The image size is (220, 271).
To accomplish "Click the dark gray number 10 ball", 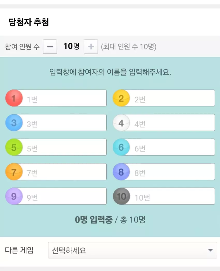I will pos(121,196).
